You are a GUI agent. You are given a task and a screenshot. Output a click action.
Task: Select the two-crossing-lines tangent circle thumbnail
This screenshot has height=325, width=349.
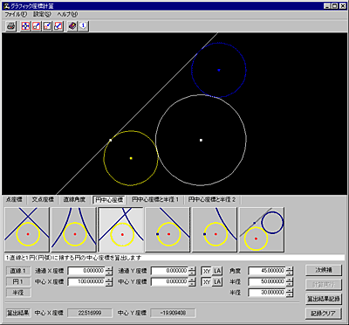(27, 230)
